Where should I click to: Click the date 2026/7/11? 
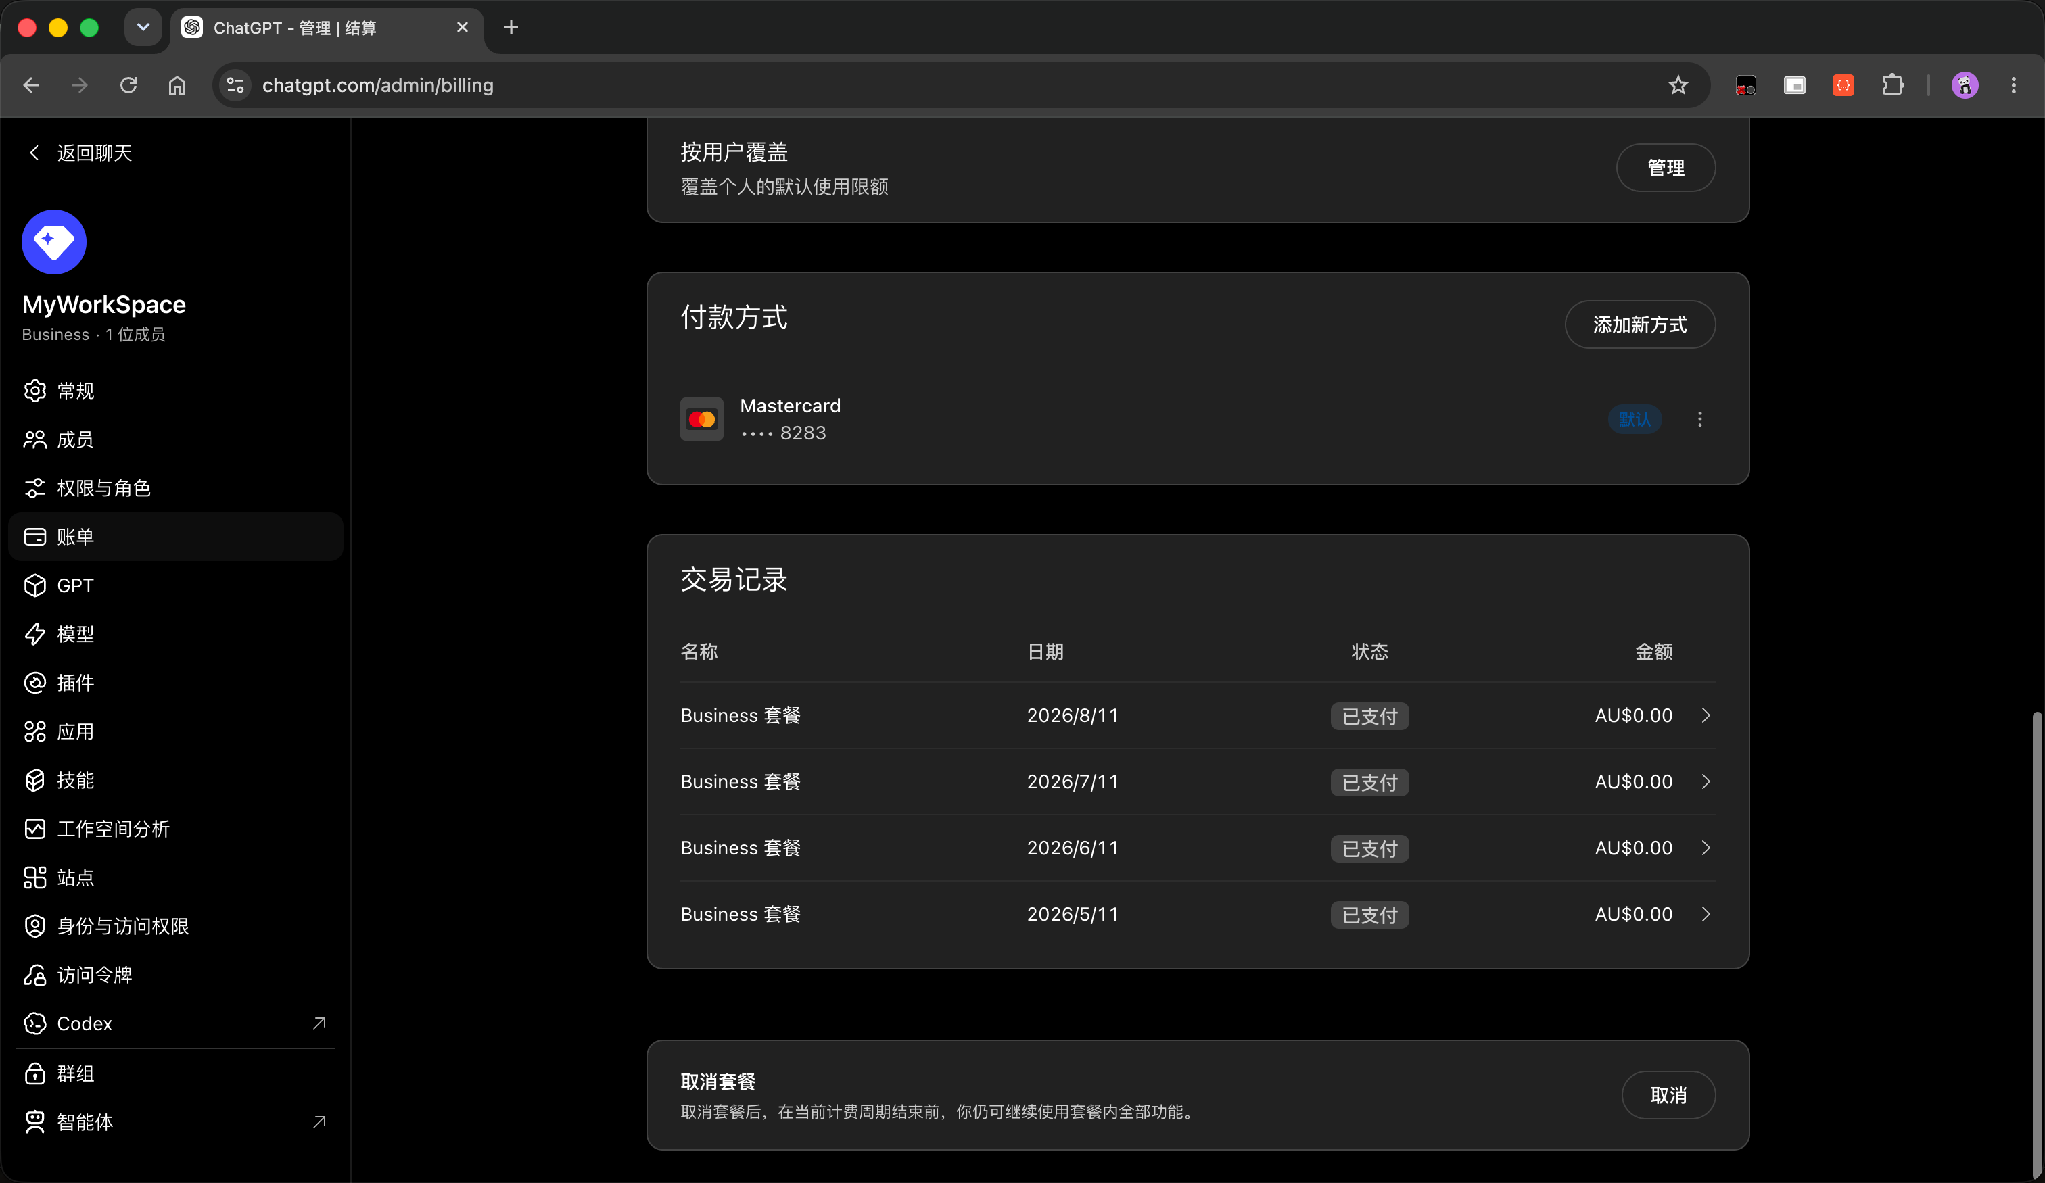pos(1073,782)
